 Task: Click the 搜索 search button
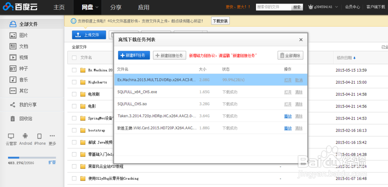pyautogui.click(x=297, y=7)
